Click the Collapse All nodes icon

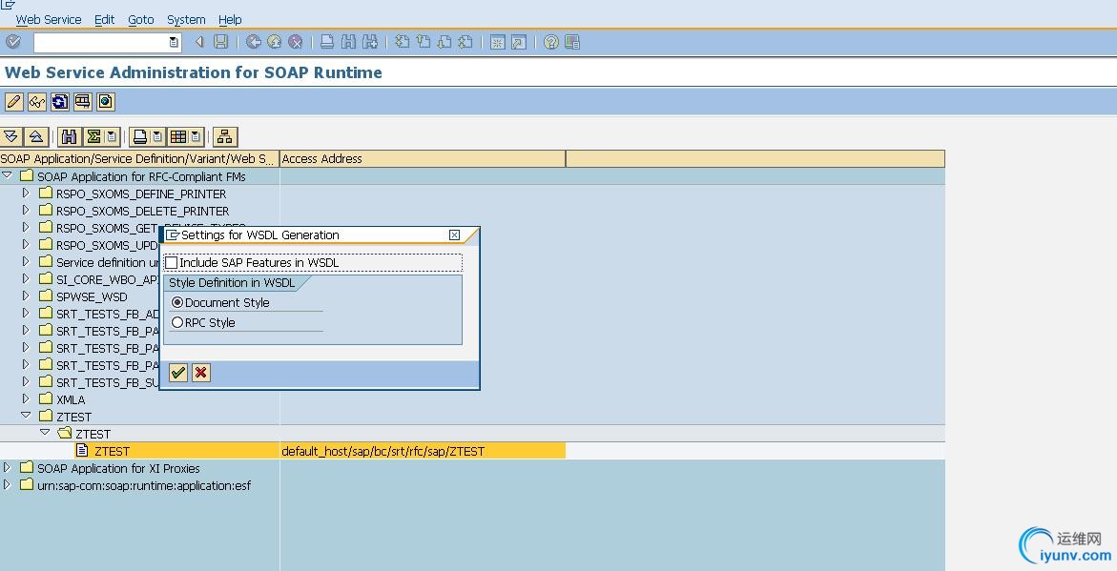click(36, 136)
